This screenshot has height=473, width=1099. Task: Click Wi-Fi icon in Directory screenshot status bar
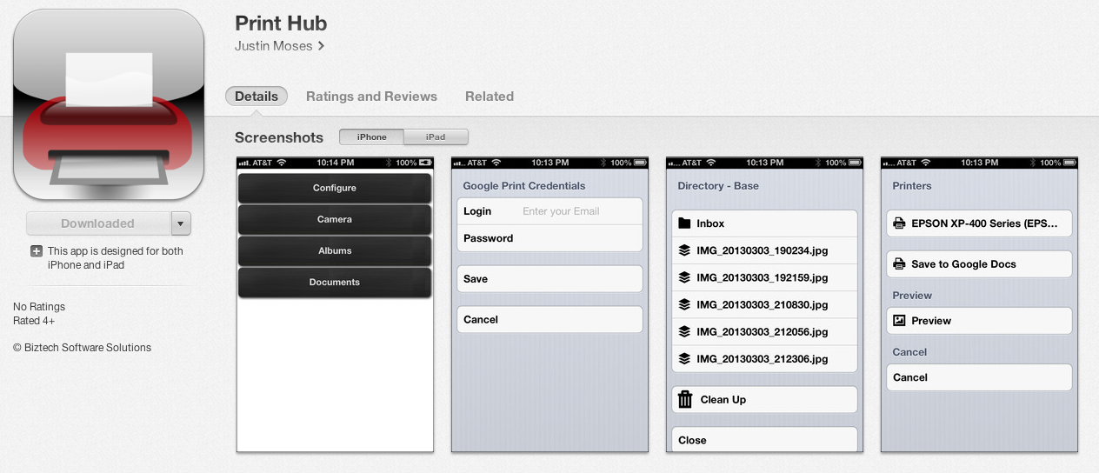point(711,163)
